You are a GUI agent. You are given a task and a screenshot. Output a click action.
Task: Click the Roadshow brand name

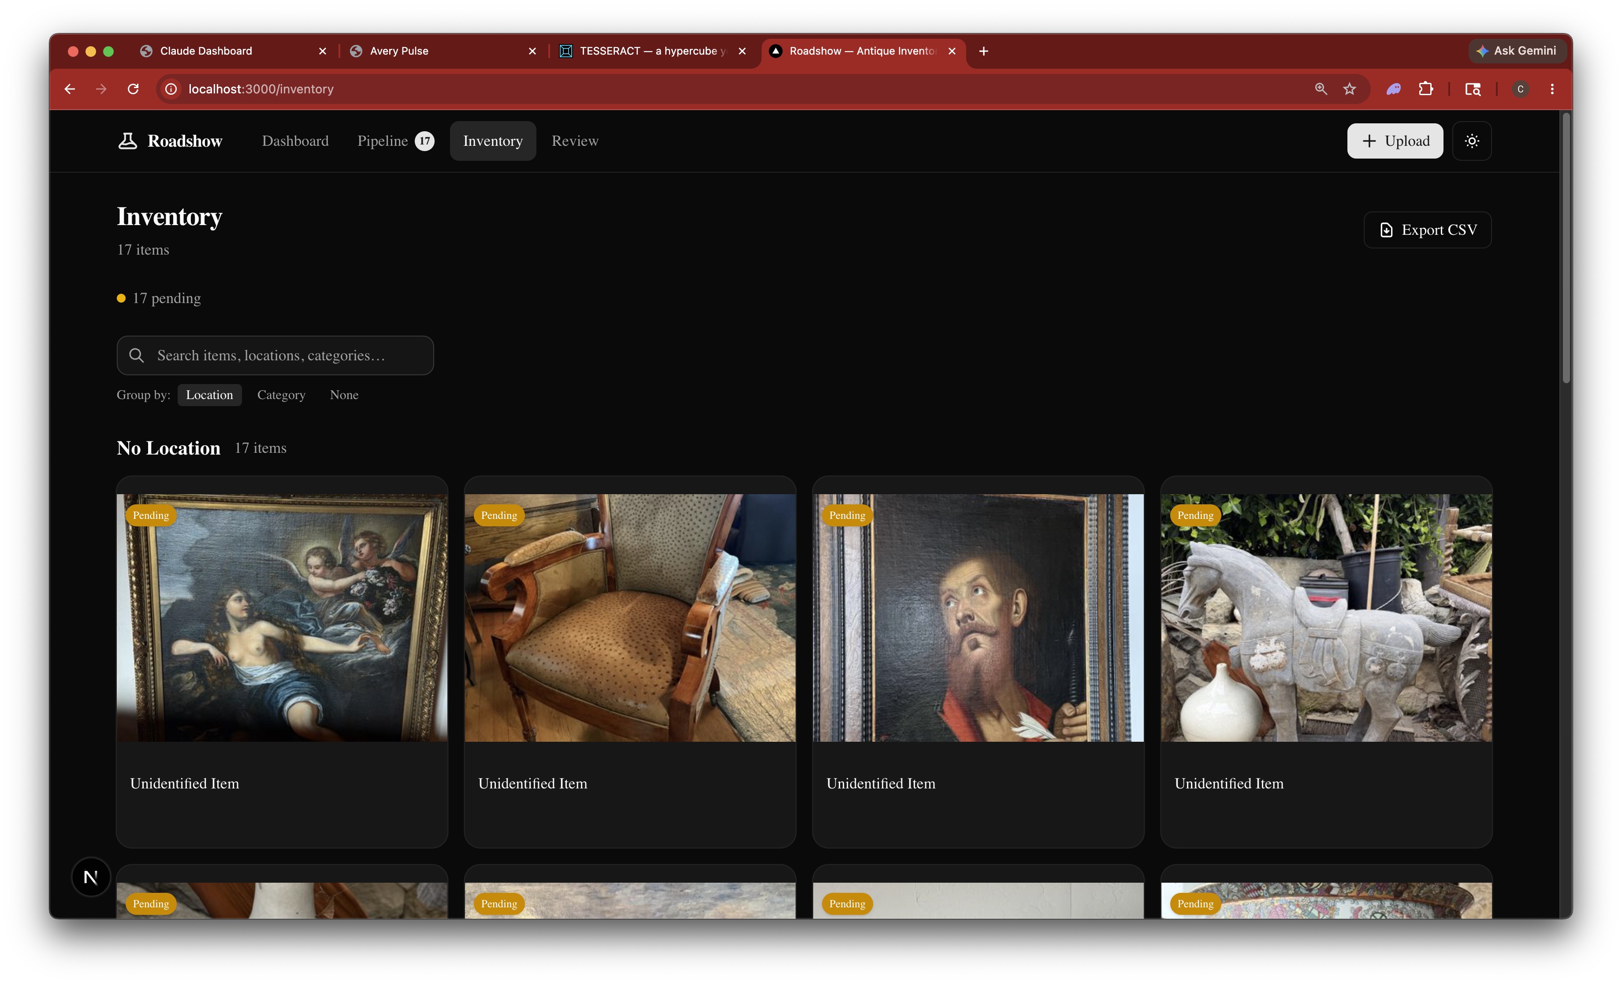(185, 141)
